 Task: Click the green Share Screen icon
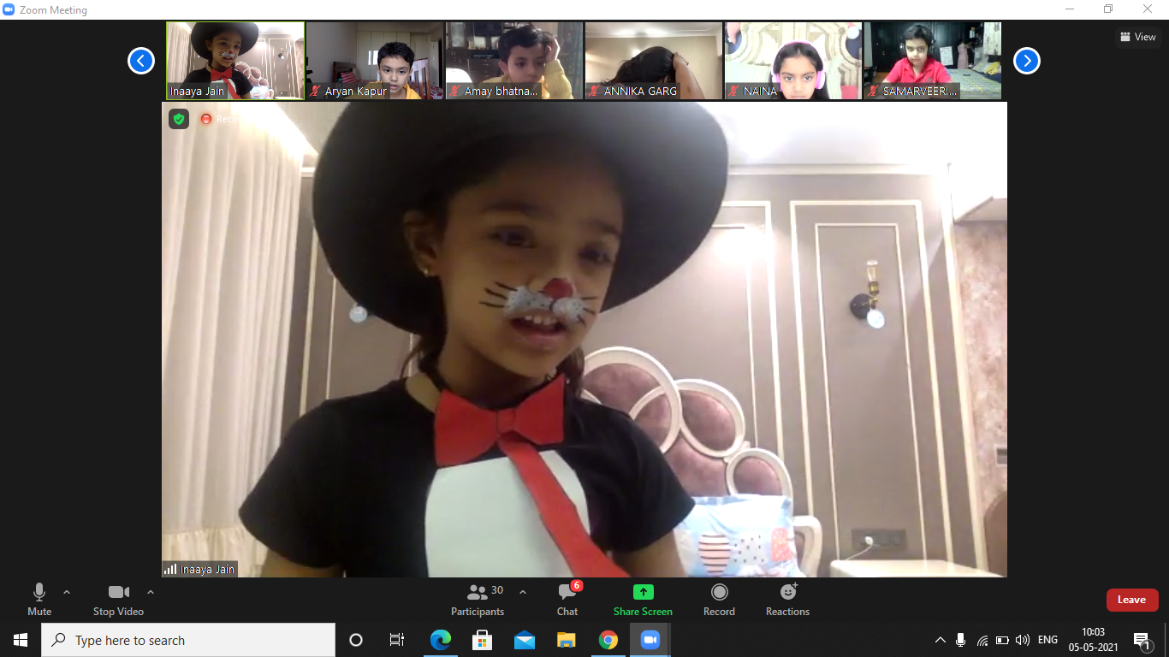643,592
